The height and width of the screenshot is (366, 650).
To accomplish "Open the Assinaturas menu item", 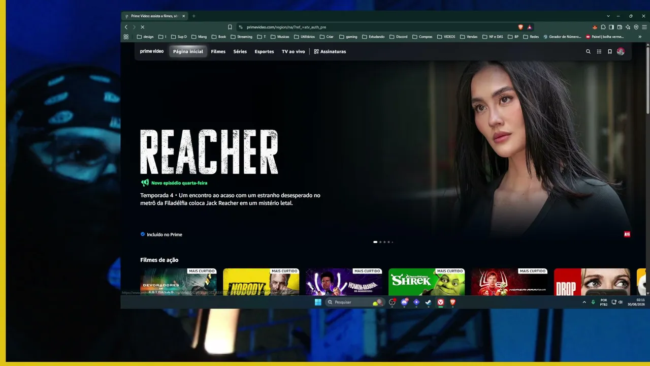I will coord(330,51).
